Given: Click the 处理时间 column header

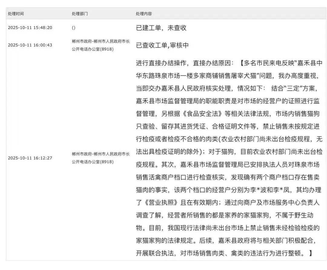Looking at the screenshot, I should pos(16,14).
